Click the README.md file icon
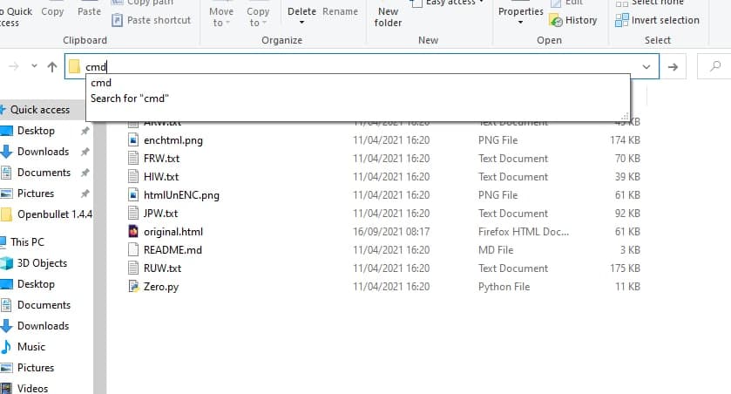Viewport: 731px width, 394px height. click(133, 250)
